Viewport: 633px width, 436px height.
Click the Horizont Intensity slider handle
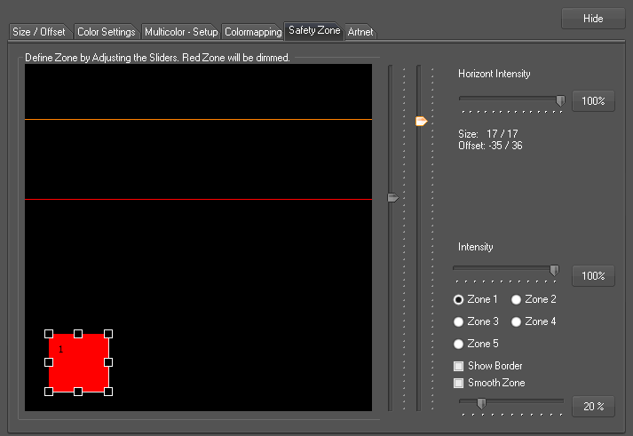(560, 101)
